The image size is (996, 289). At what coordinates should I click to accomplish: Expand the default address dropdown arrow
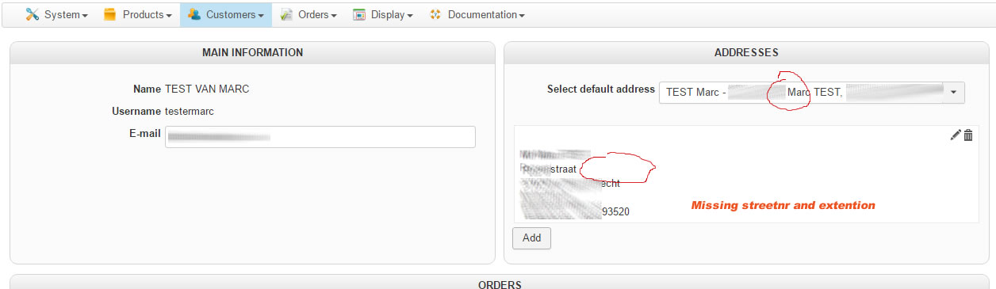coord(953,92)
